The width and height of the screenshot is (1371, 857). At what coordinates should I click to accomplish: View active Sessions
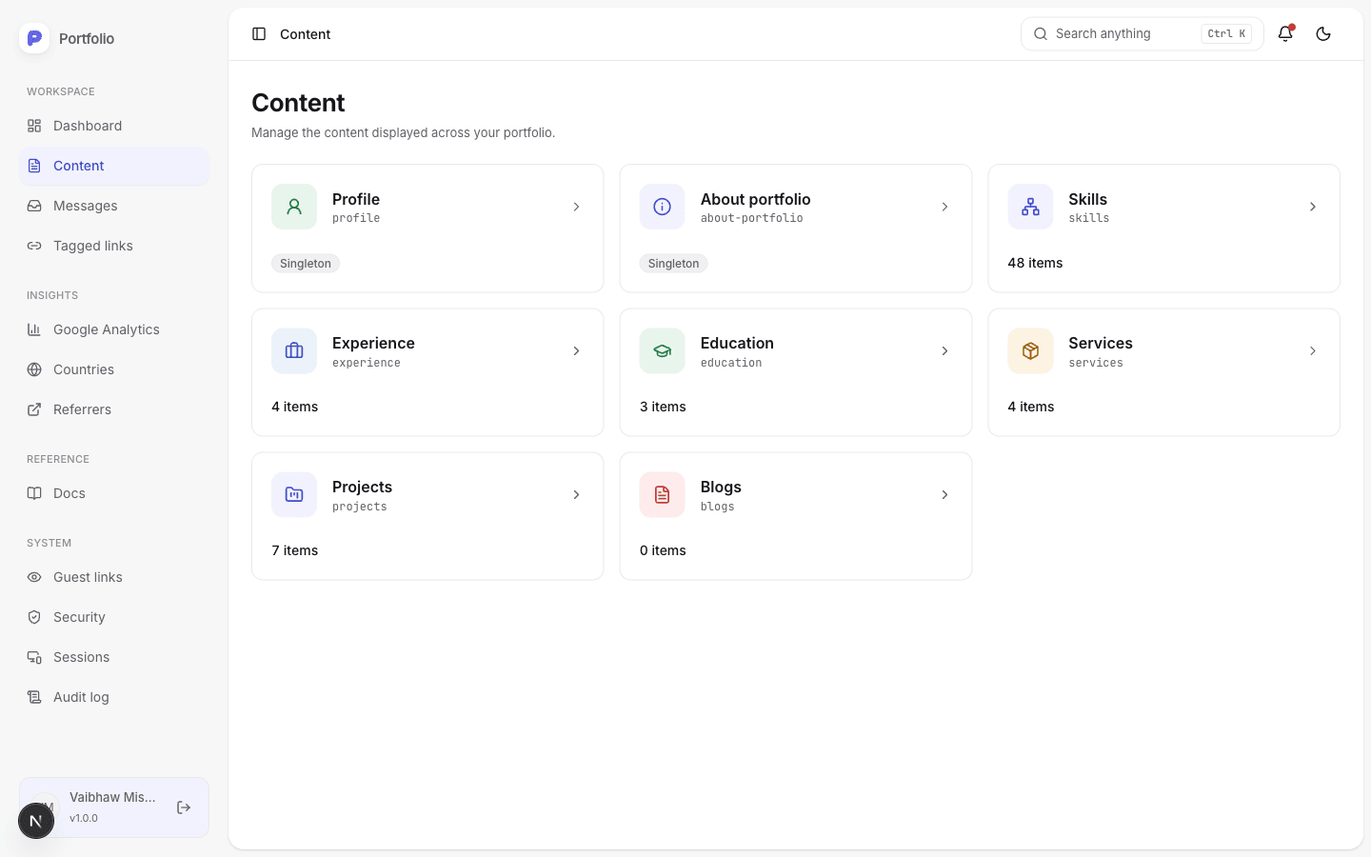[114, 657]
